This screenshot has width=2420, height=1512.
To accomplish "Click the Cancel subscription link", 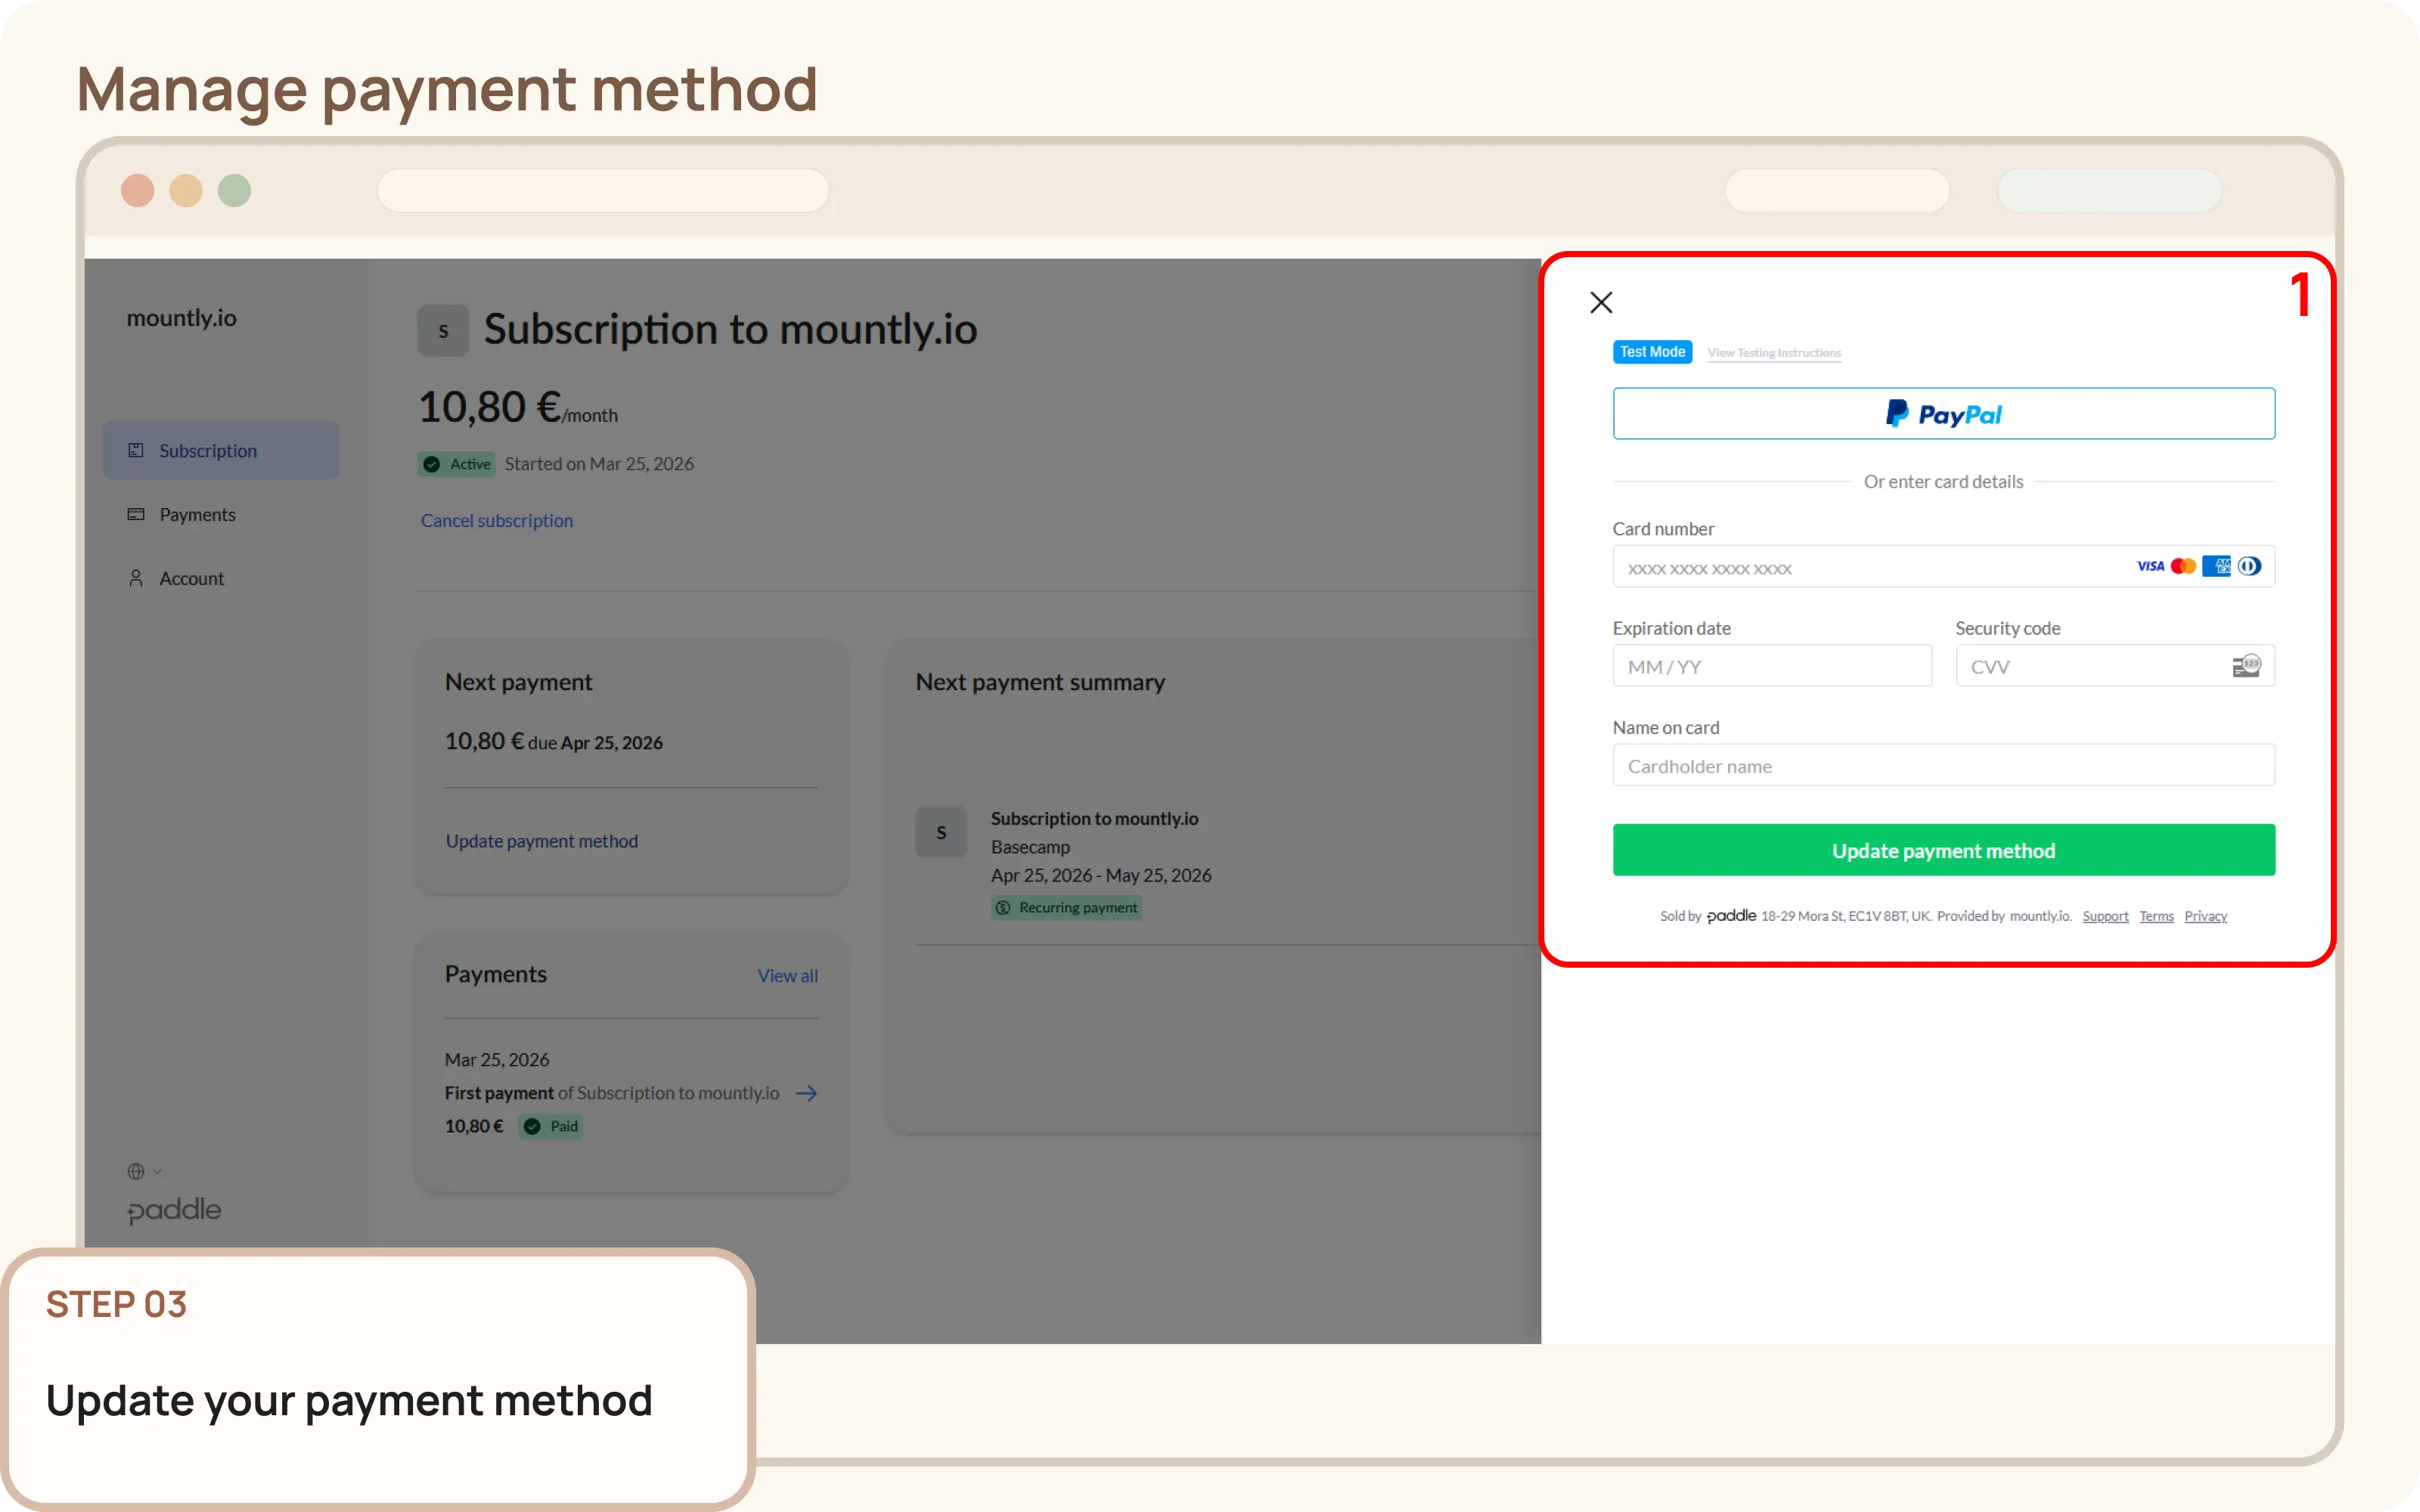I will click(496, 520).
